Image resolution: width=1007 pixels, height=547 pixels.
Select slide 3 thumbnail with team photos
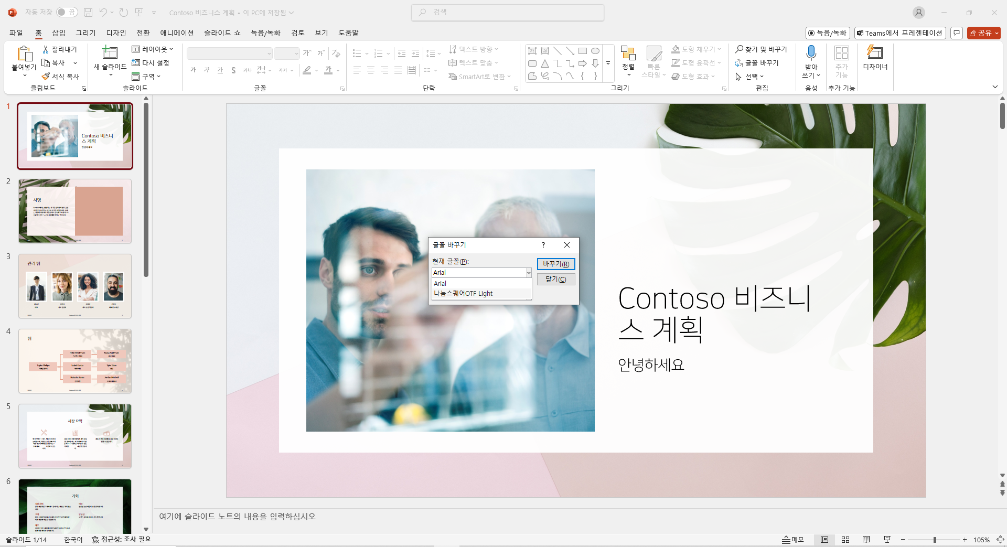click(75, 286)
